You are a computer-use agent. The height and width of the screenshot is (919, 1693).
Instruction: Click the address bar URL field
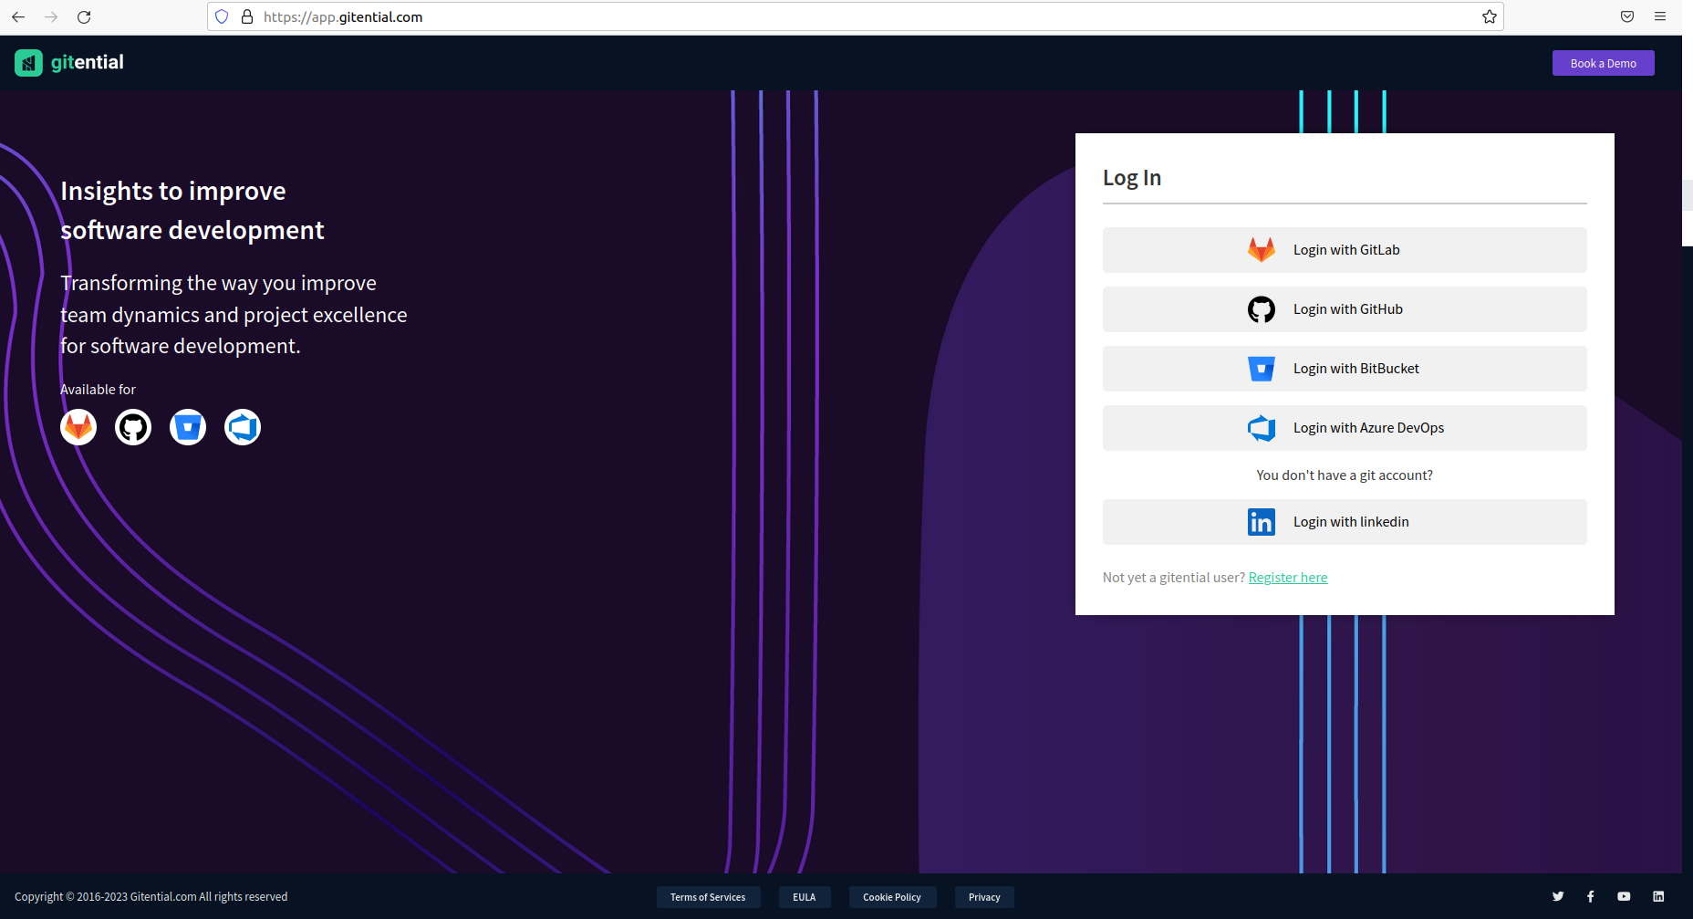[x=856, y=16]
